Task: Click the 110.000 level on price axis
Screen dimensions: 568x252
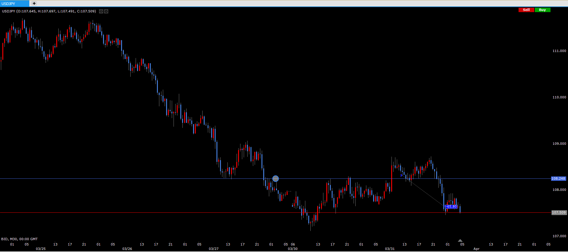Action: (x=559, y=97)
